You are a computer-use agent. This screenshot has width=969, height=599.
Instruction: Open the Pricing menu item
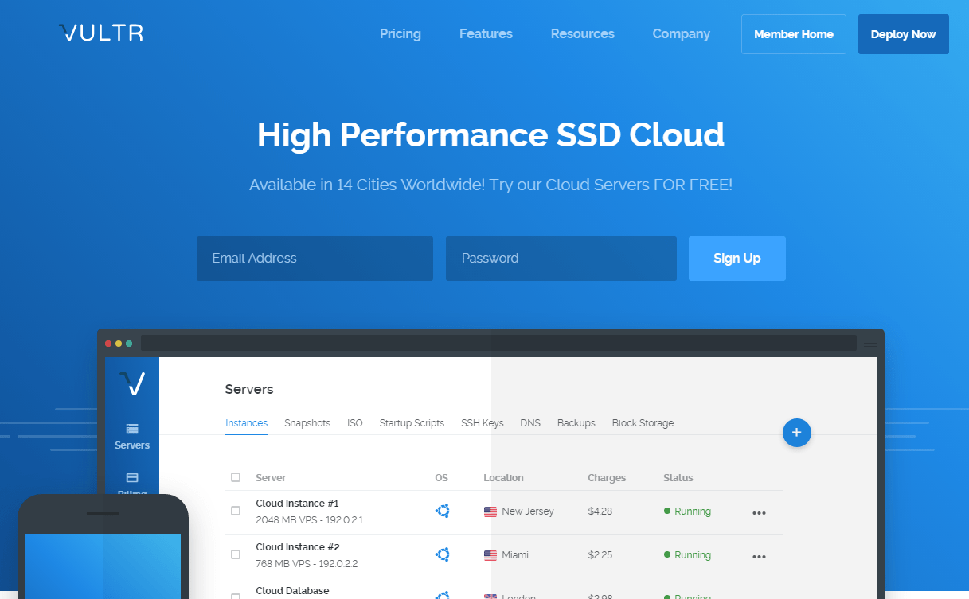pos(400,33)
